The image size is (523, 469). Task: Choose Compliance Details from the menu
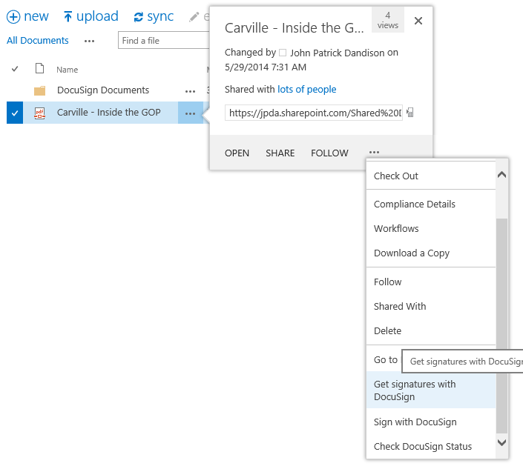coord(431,204)
